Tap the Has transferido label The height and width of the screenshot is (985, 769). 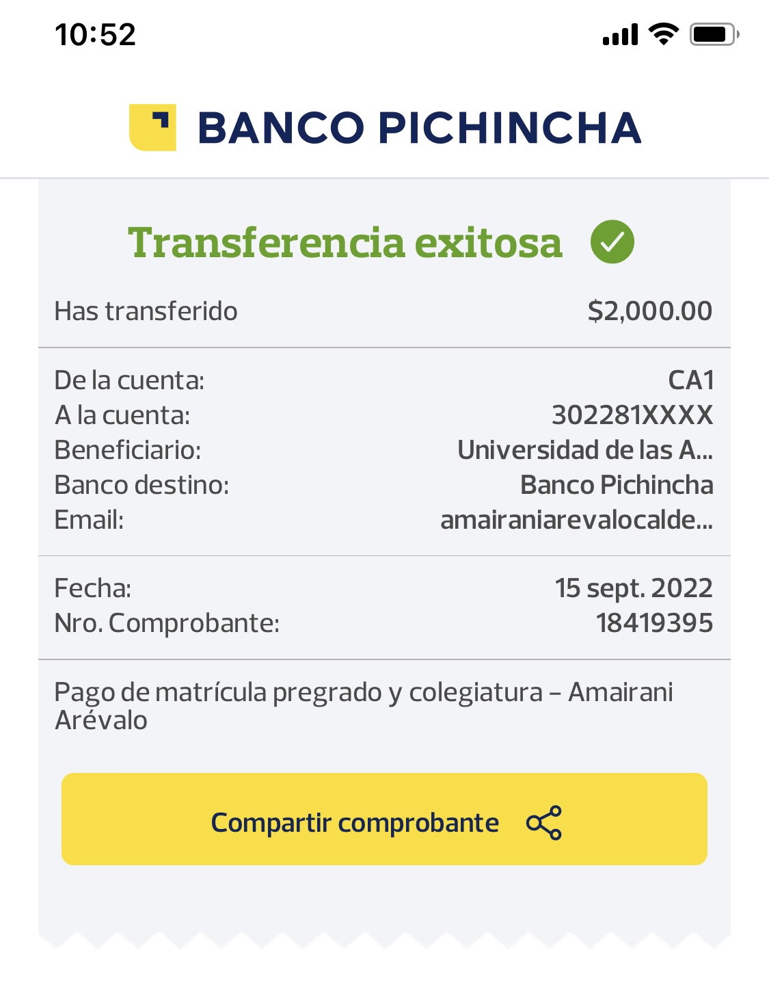(x=146, y=311)
